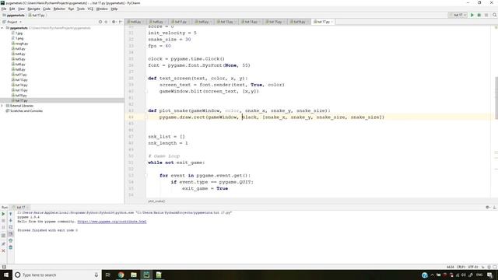
Task: Run the tut 17 configuration
Action: coord(472,15)
